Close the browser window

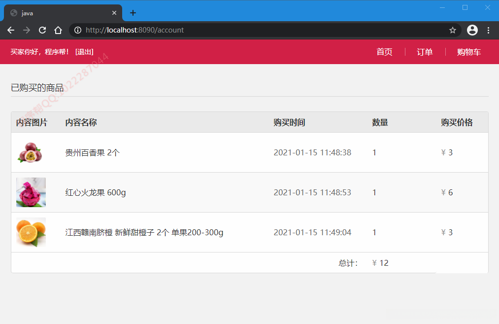tap(488, 7)
